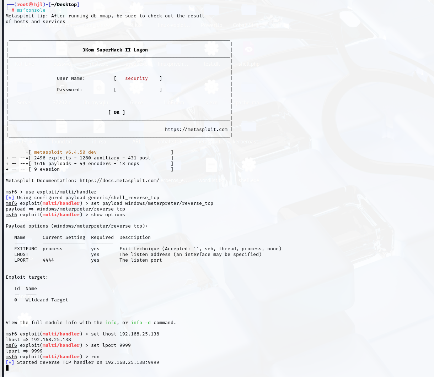Click the https://docs.metasploit.com/ documentation URL

119,181
